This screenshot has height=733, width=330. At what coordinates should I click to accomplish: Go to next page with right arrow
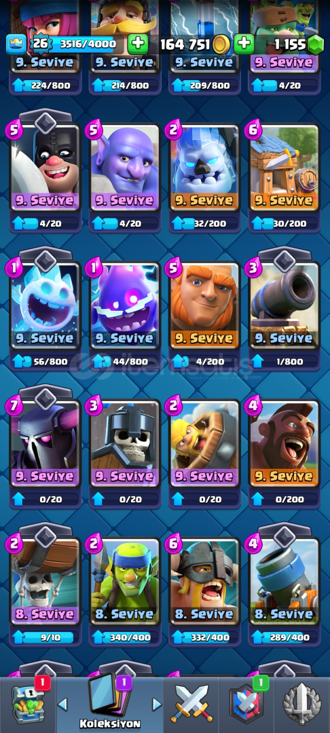pos(157,704)
